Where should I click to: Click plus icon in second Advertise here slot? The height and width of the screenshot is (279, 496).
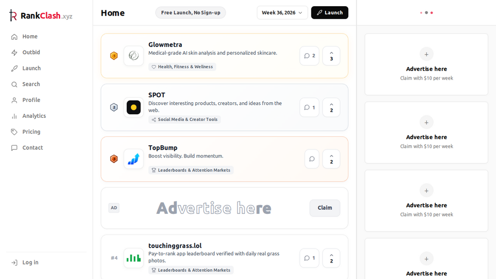pyautogui.click(x=426, y=122)
